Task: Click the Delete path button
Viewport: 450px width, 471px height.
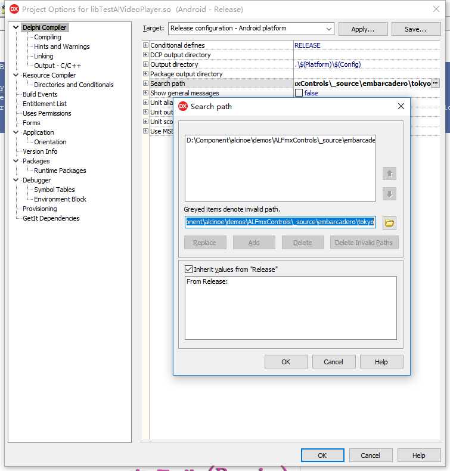Action: (303, 243)
